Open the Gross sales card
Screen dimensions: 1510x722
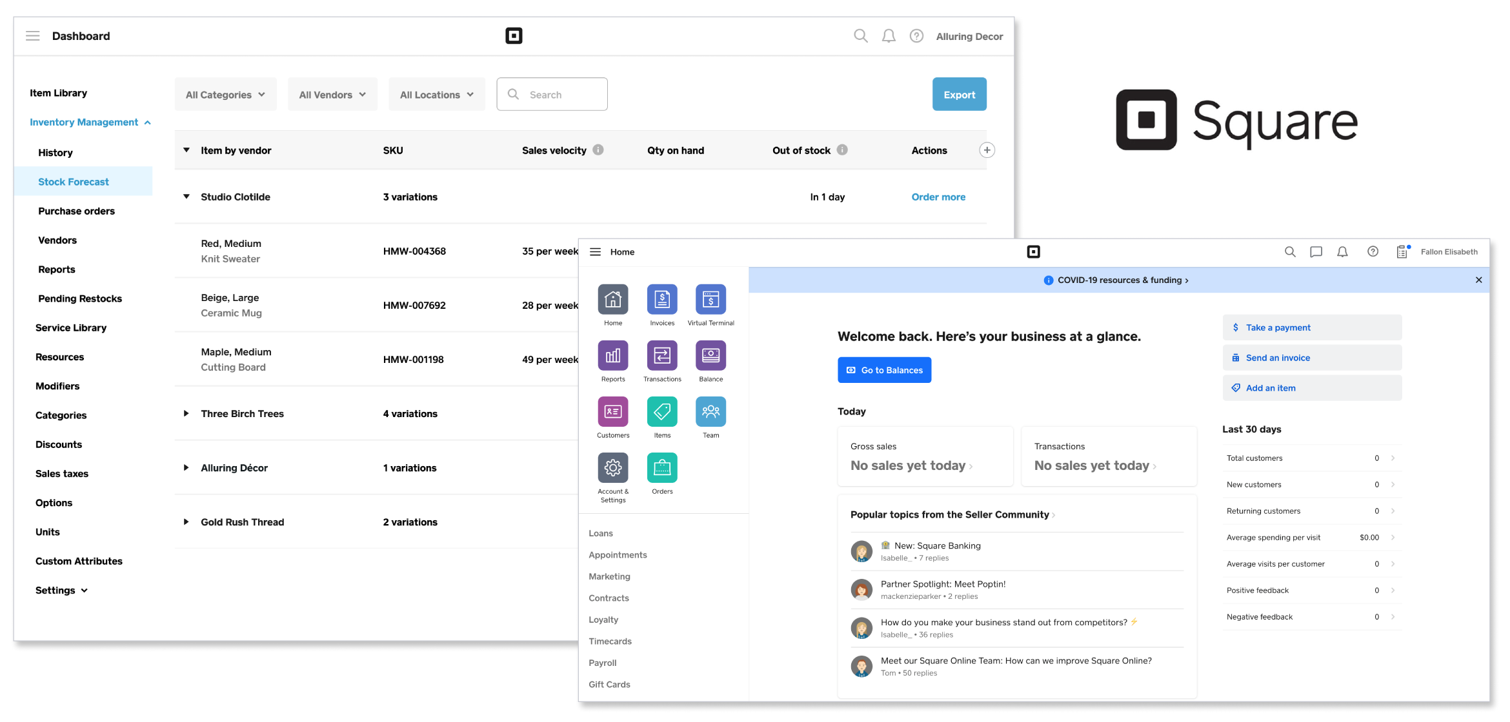click(925, 456)
